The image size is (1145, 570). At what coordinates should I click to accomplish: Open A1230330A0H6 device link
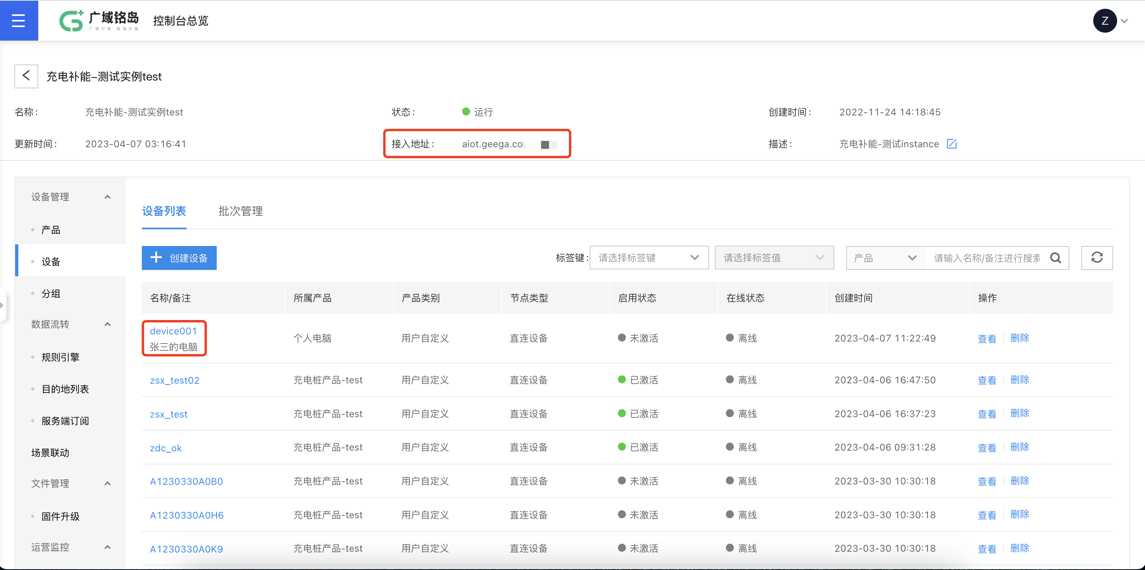point(187,515)
